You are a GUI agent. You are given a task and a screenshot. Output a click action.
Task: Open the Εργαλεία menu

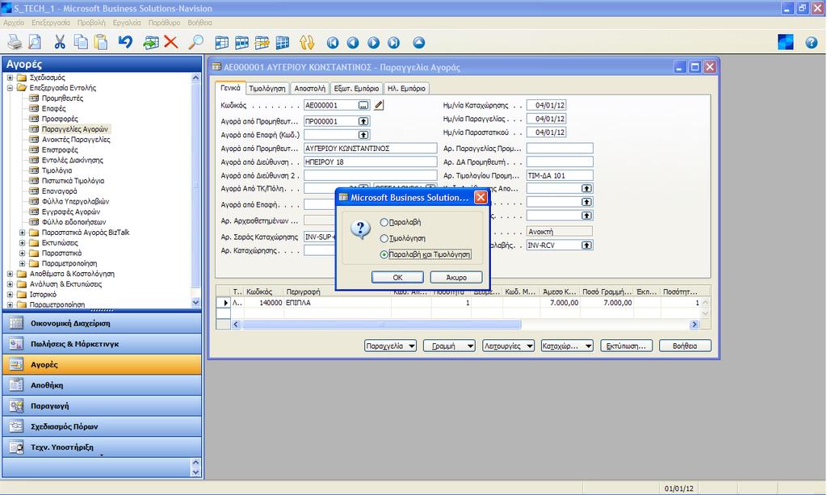click(127, 23)
